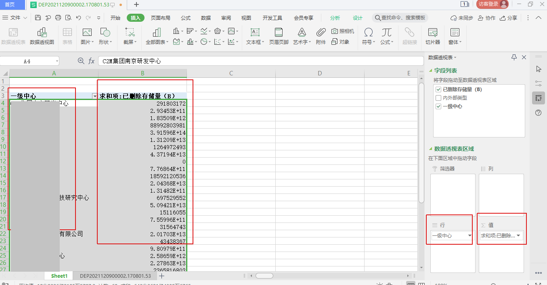This screenshot has width=547, height=285.
Task: Insert a 切片器 slicer
Action: (433, 36)
